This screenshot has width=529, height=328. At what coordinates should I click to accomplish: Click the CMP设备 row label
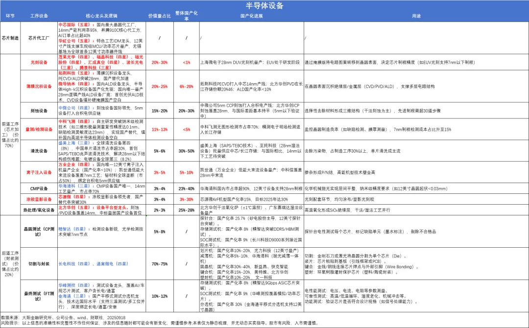coord(39,188)
